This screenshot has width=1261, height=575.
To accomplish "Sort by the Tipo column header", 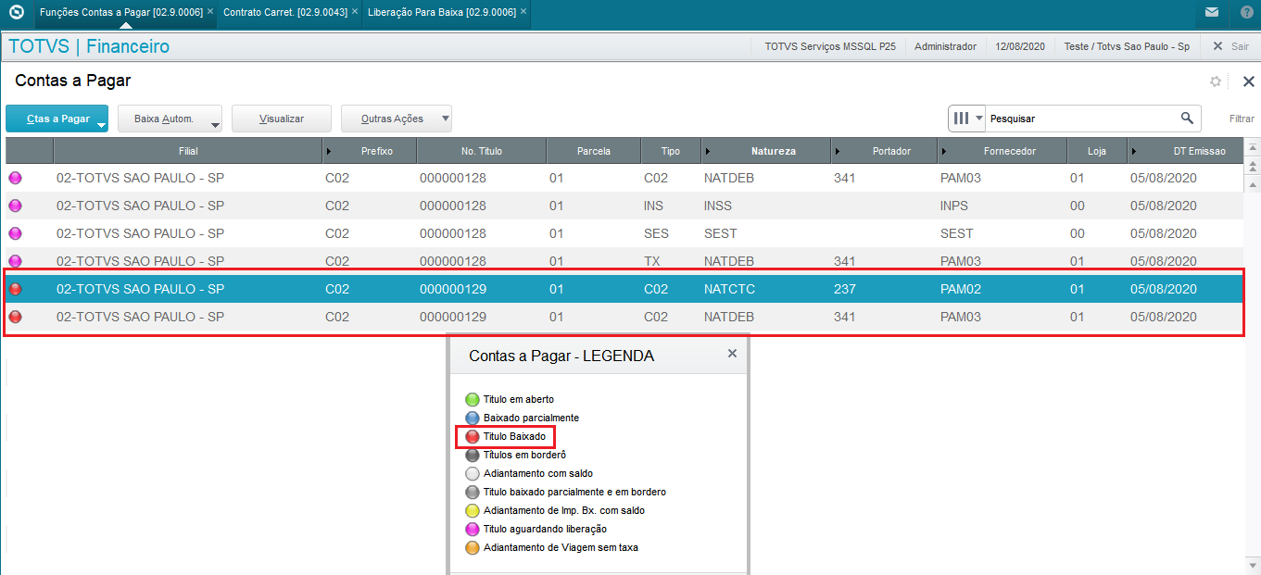I will (x=670, y=151).
